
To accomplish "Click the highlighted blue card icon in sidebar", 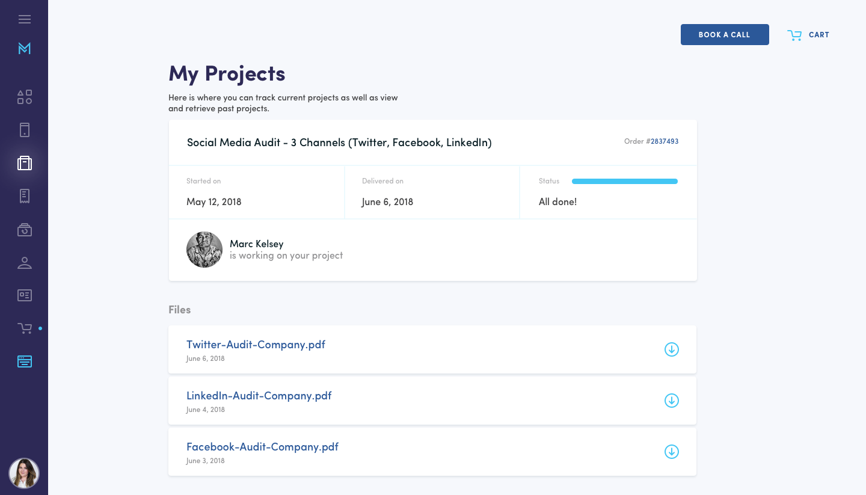I will pos(25,361).
